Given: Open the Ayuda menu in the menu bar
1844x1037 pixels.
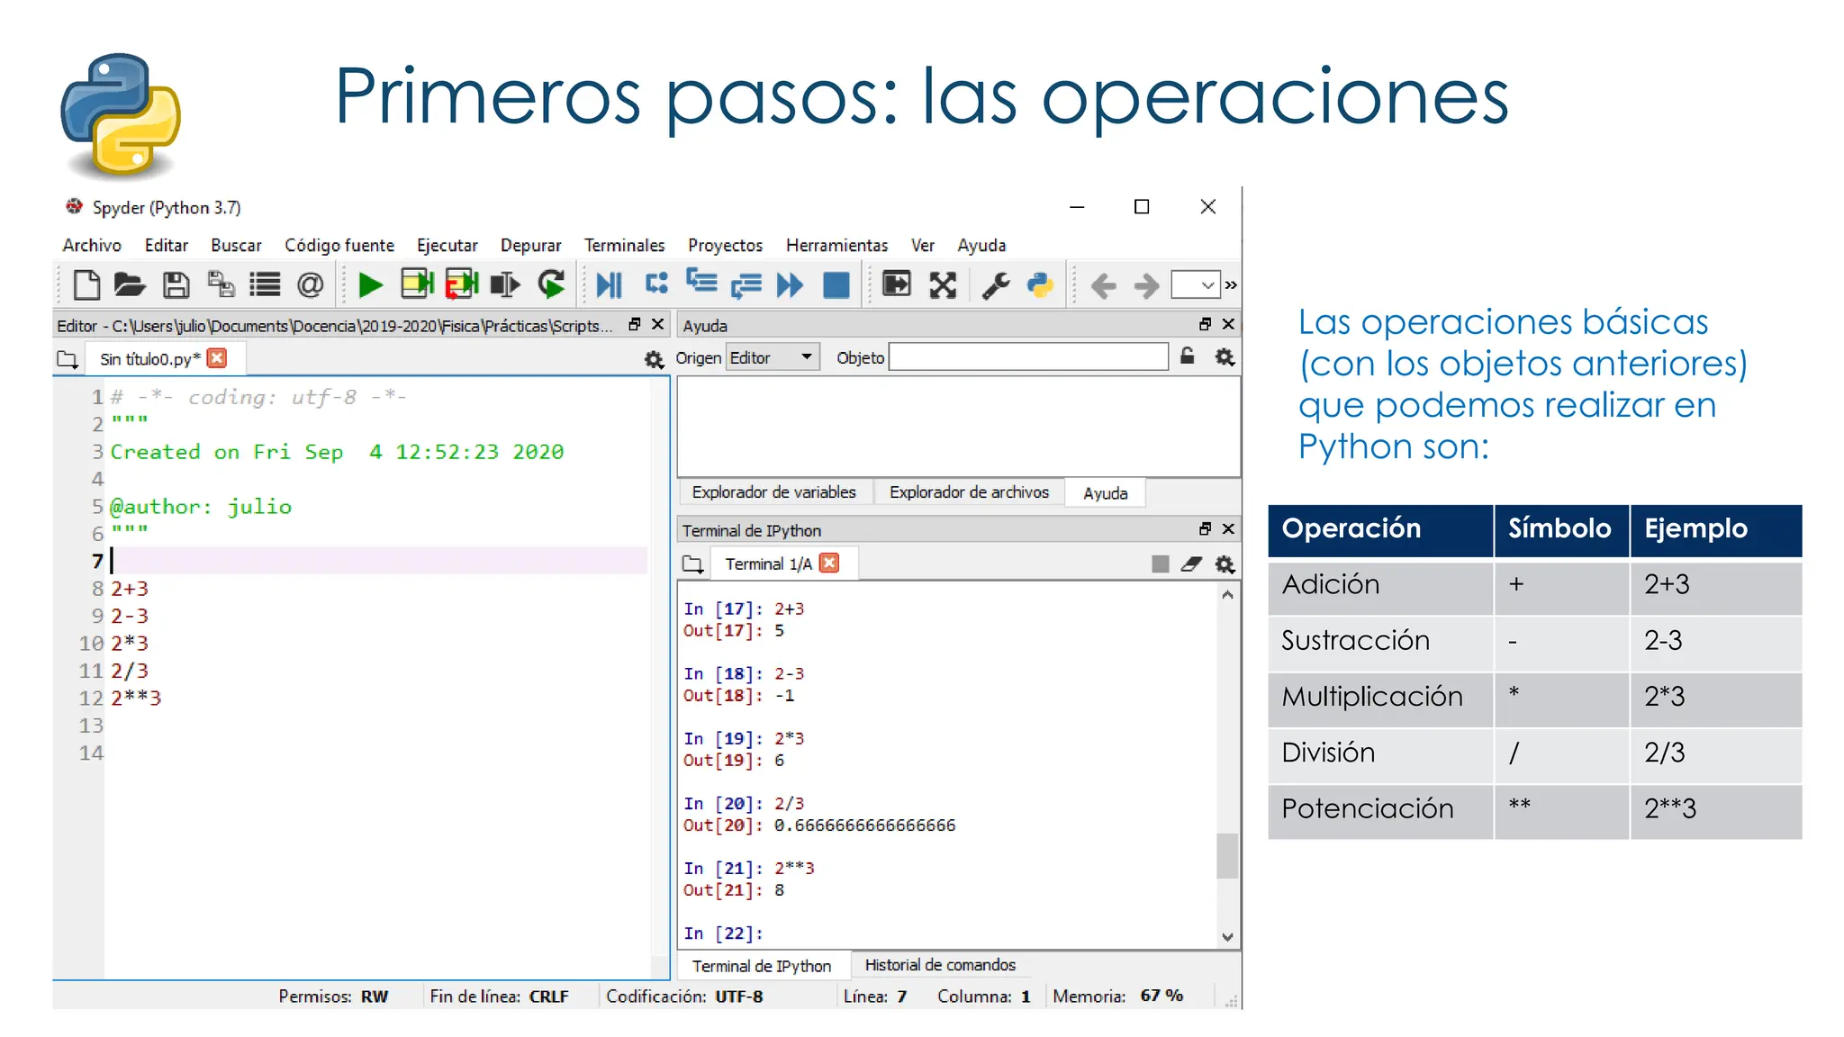Looking at the screenshot, I should 981,245.
